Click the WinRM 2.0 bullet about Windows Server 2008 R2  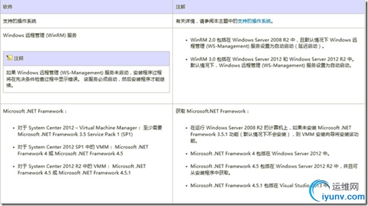[x=273, y=43]
